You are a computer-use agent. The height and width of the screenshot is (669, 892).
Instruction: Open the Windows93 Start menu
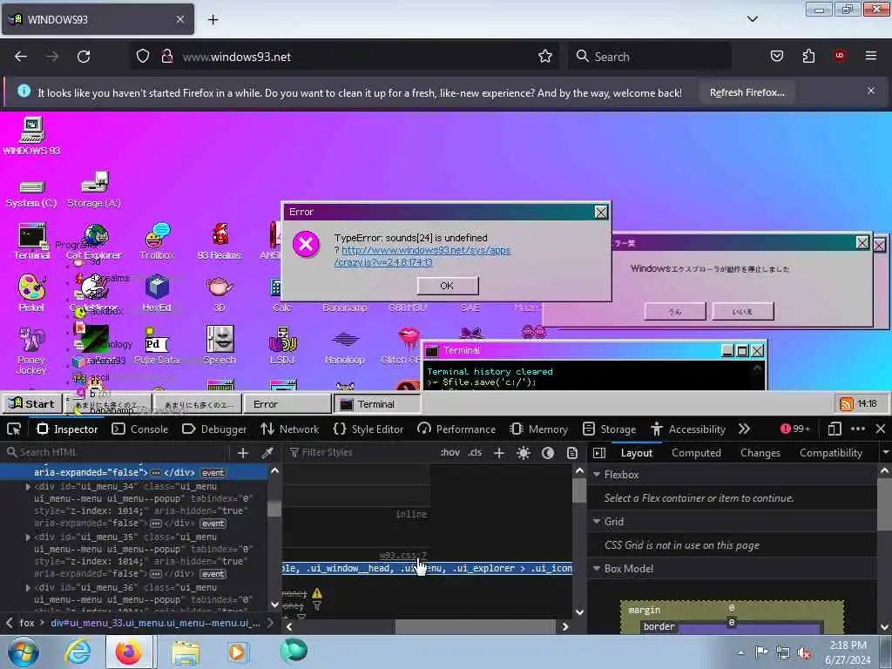(x=32, y=404)
